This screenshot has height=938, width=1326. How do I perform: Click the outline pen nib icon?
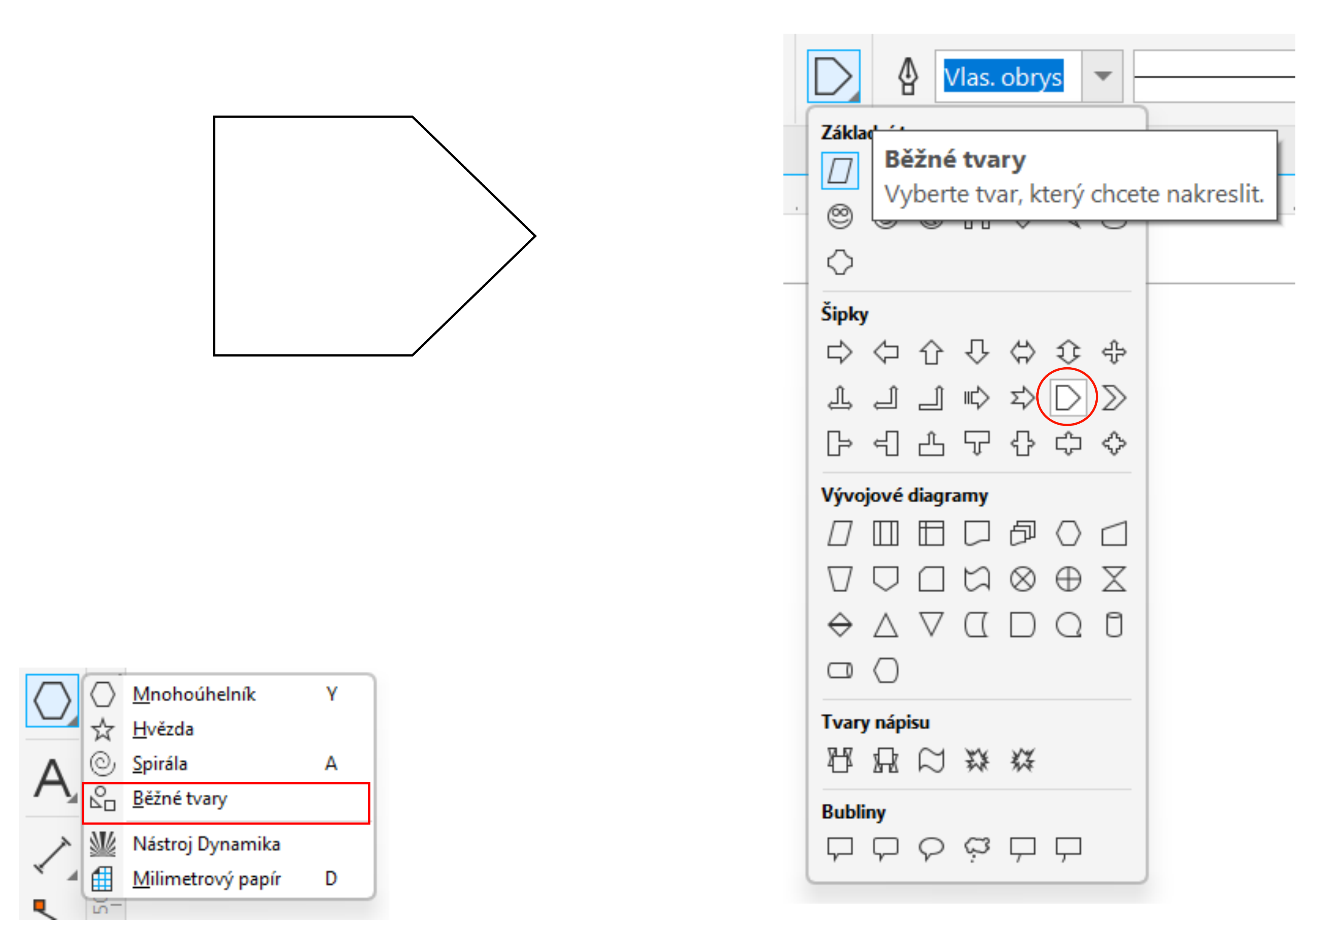click(908, 76)
